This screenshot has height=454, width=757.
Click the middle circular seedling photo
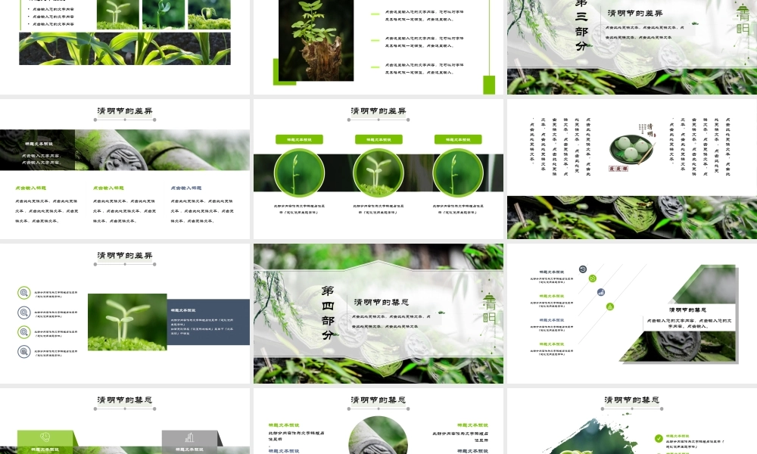tap(378, 173)
